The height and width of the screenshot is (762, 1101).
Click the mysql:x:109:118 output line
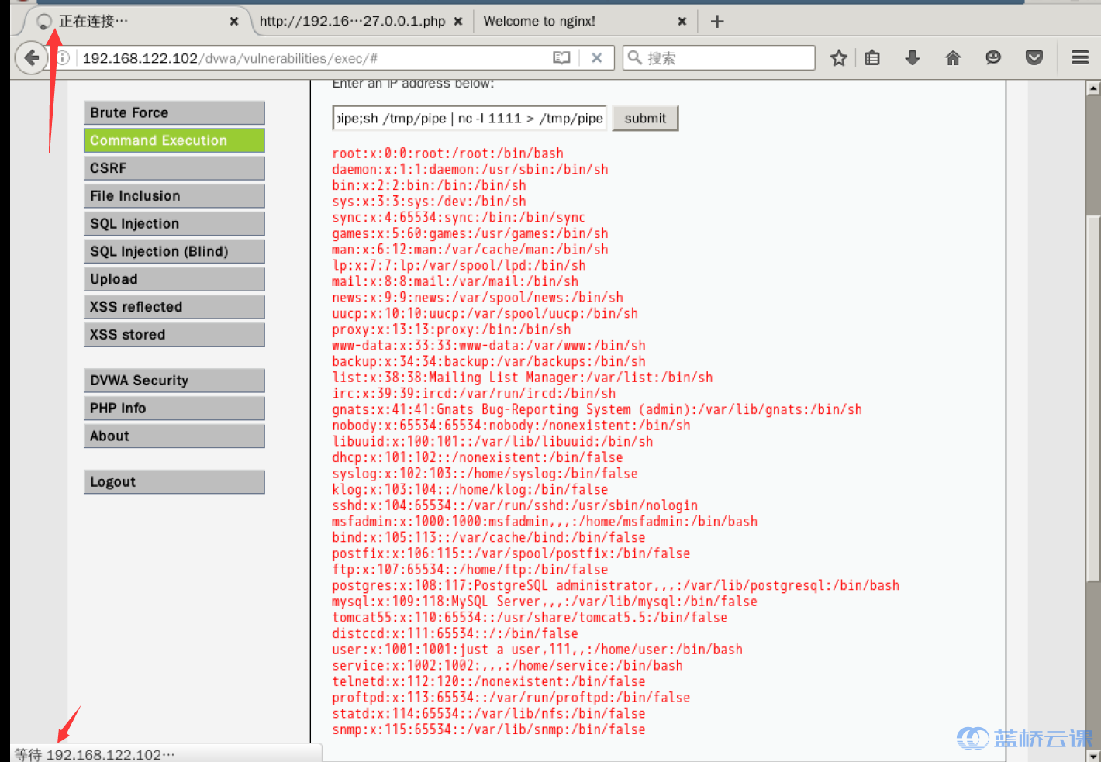click(x=545, y=602)
